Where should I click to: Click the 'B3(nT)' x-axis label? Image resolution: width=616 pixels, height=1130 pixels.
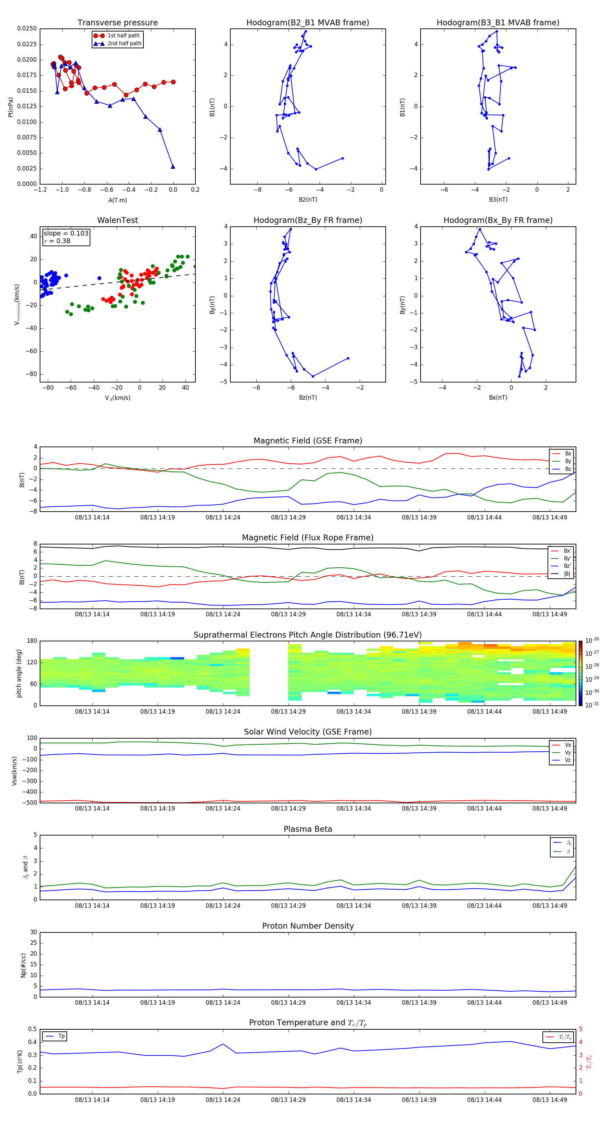(498, 200)
